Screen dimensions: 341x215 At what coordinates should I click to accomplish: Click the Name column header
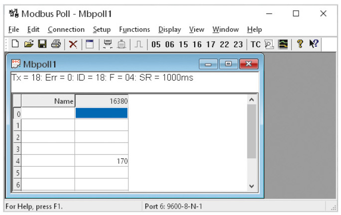point(48,101)
